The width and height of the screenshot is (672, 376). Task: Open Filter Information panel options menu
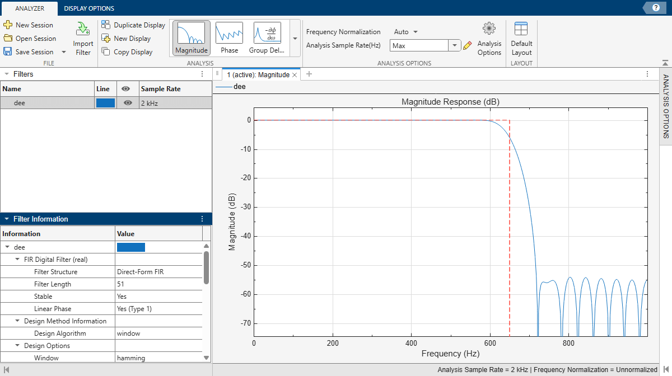pyautogui.click(x=203, y=219)
